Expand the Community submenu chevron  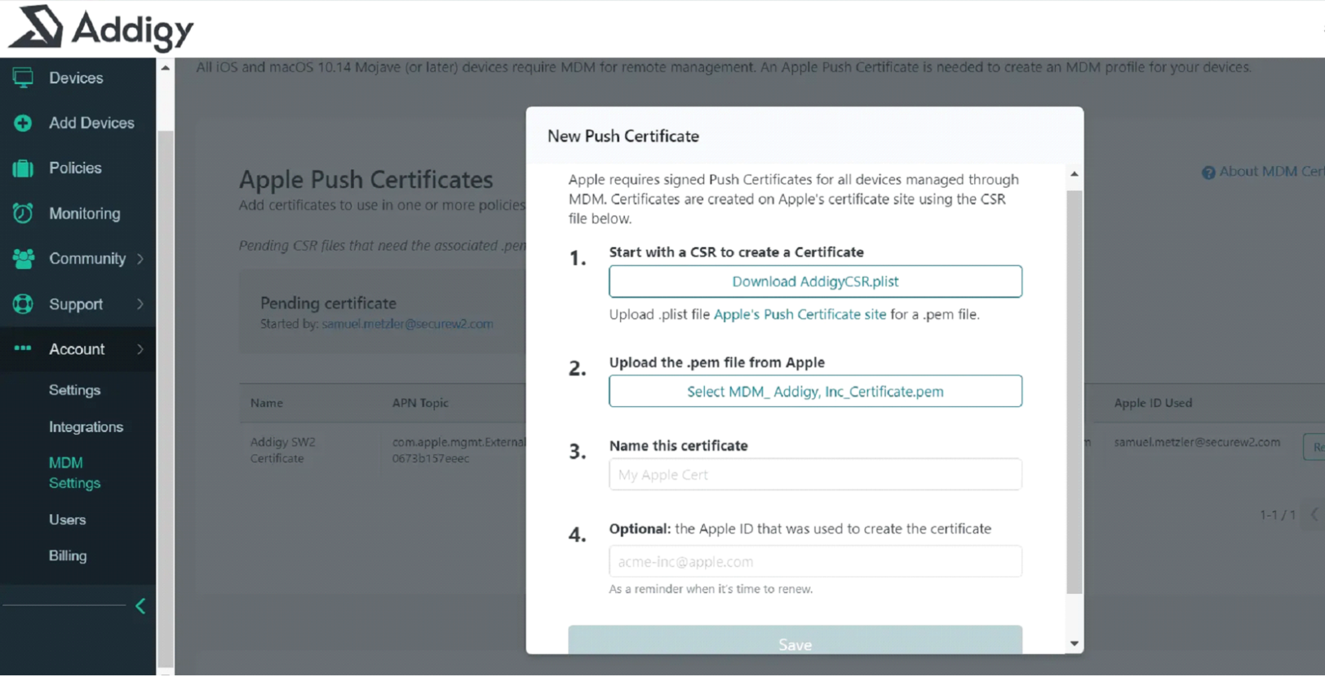[x=141, y=258]
